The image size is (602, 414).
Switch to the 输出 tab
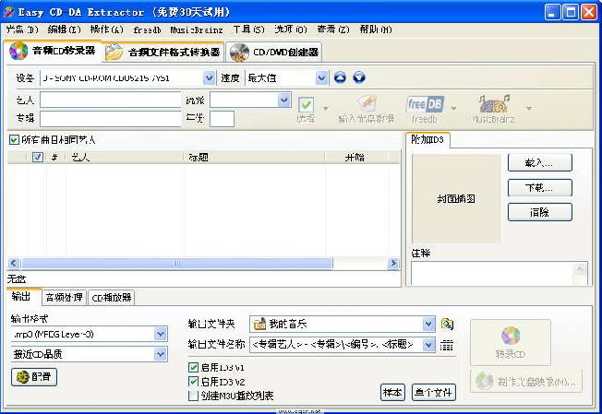(x=21, y=297)
